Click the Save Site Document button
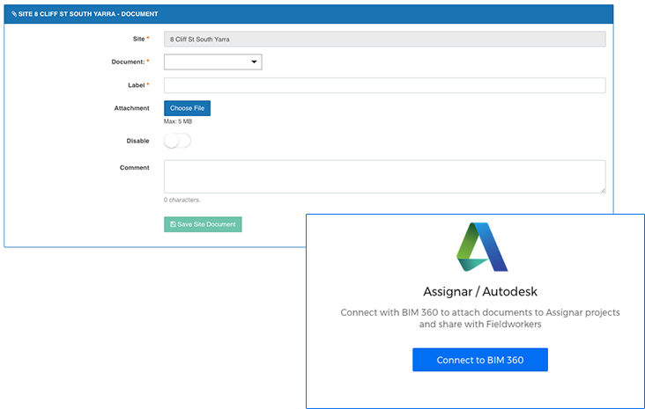 pos(203,224)
